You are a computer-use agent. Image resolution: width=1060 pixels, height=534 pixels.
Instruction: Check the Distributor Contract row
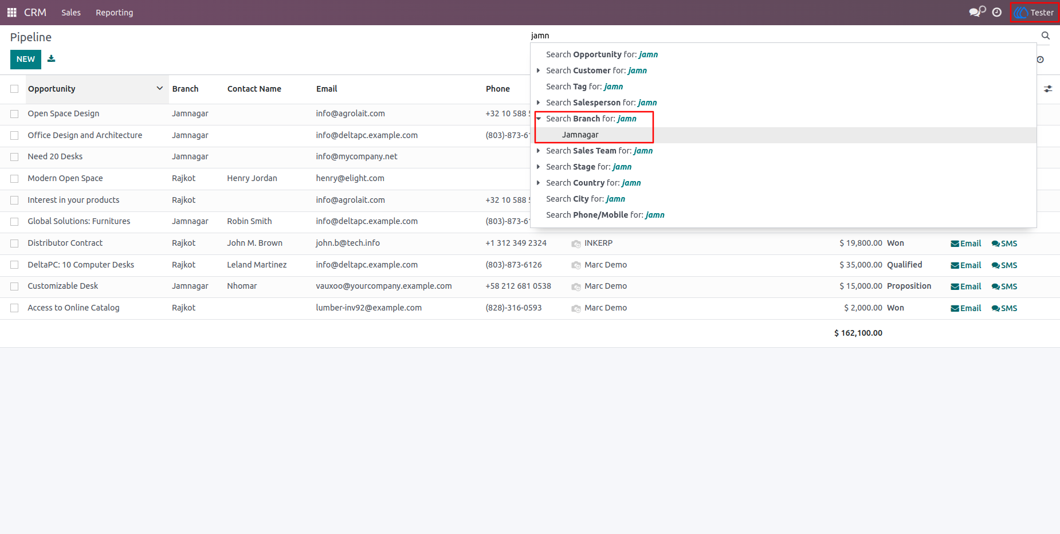click(14, 244)
